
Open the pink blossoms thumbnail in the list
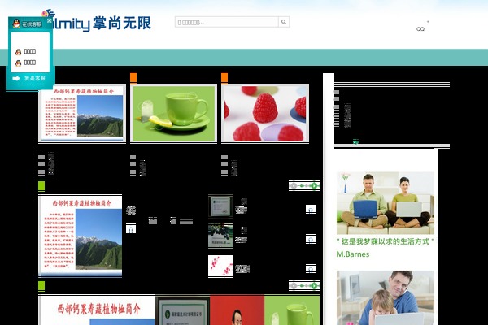pos(220,266)
